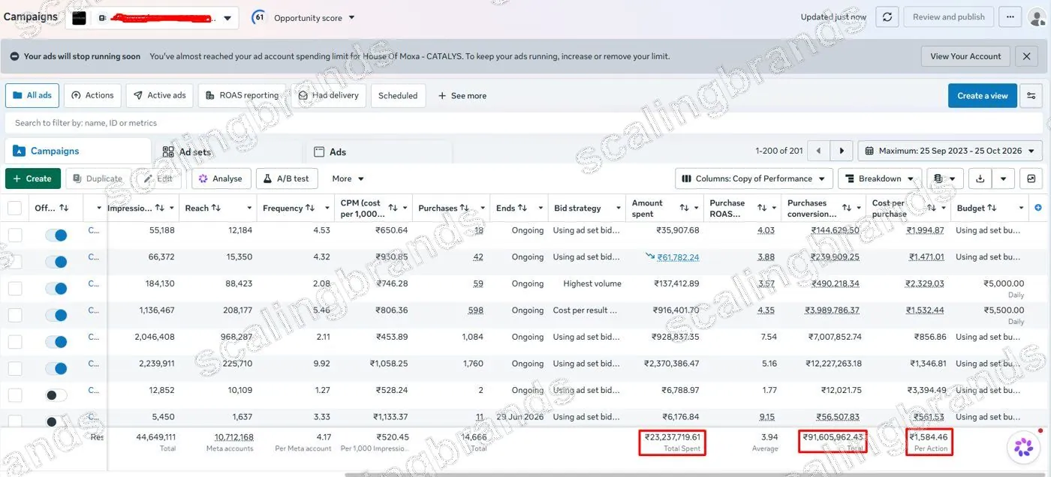Click View Your Account button
This screenshot has height=477, width=1051.
(x=965, y=56)
